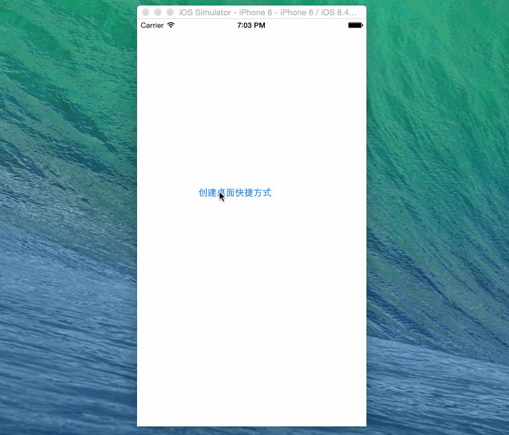Click the rightmost gray window control circle
Screen dimensions: 509x435
click(x=169, y=12)
